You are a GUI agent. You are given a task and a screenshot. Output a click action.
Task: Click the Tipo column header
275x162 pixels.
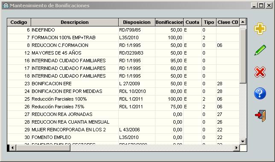209,22
